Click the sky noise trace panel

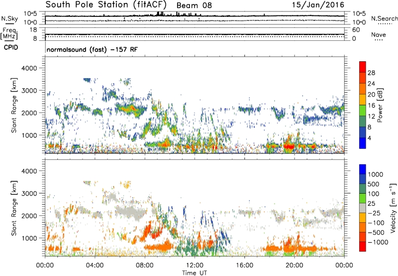coord(195,18)
